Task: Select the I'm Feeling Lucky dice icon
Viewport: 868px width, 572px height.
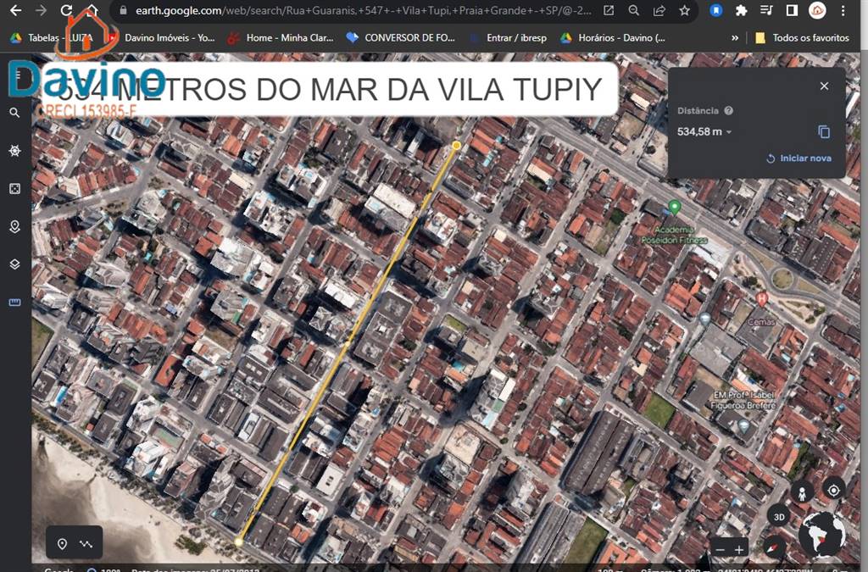Action: tap(15, 189)
